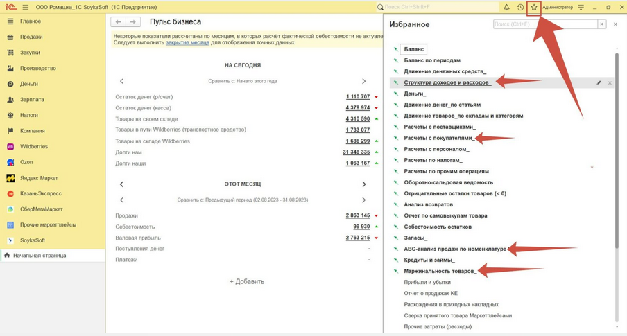Screen dimensions: 627x336
Task: Open the service settings icon next to Администратор
Action: pos(581,8)
